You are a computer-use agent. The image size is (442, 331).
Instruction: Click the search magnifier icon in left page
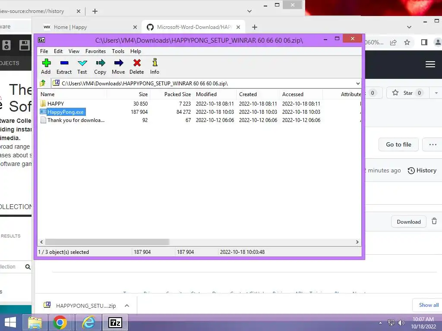tap(28, 267)
